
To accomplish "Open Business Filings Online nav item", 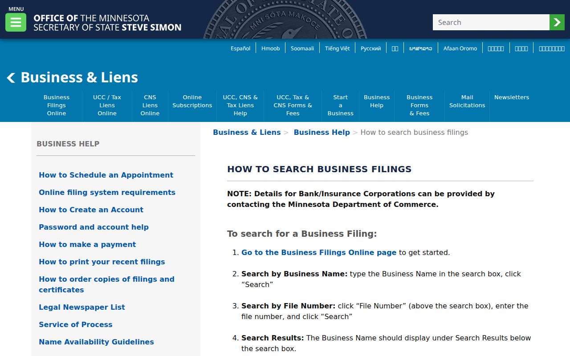I will coord(57,105).
